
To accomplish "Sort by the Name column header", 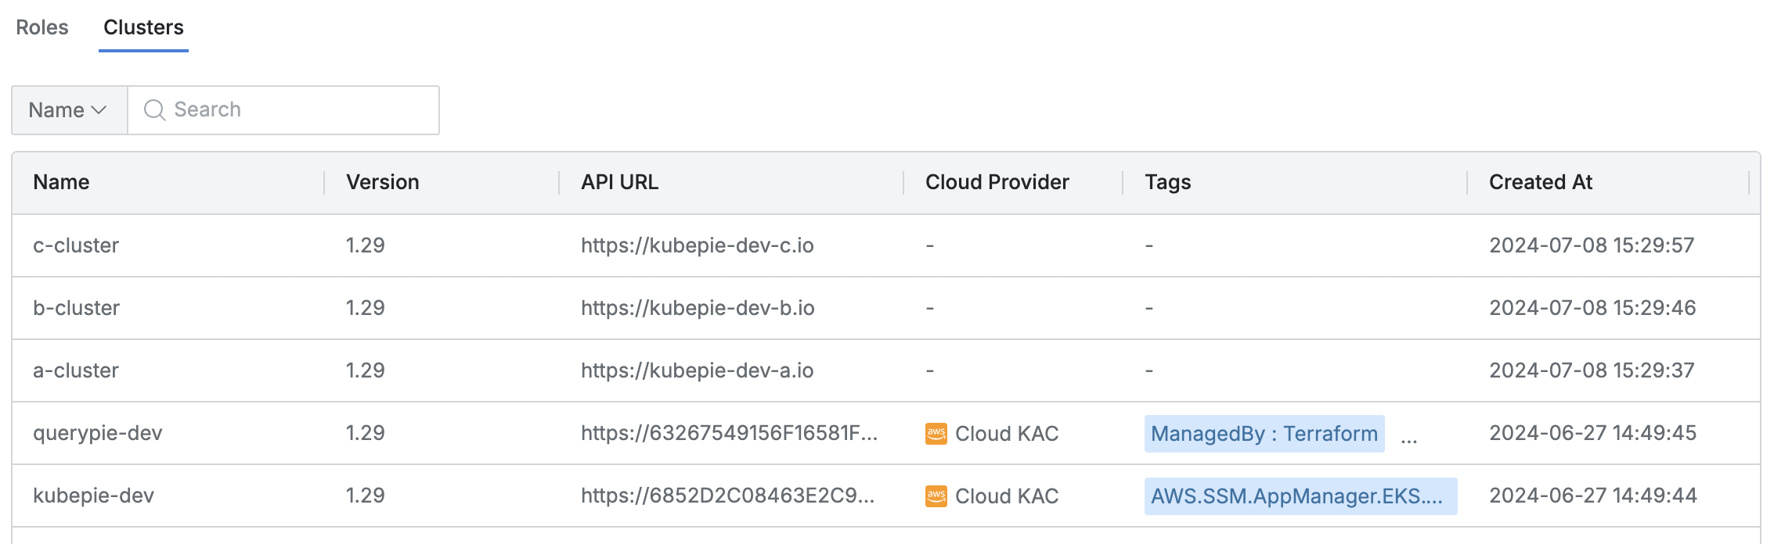I will point(61,182).
